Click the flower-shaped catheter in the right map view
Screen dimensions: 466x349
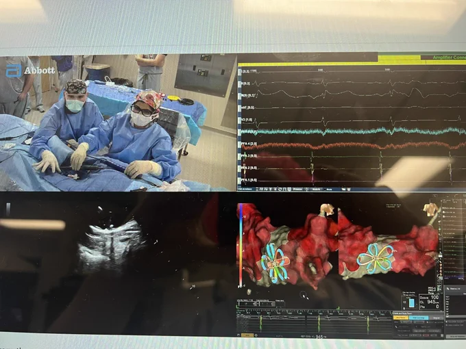pyautogui.click(x=376, y=258)
